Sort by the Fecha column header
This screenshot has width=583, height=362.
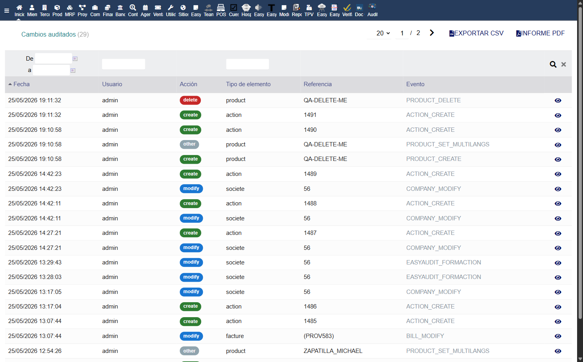(x=21, y=84)
